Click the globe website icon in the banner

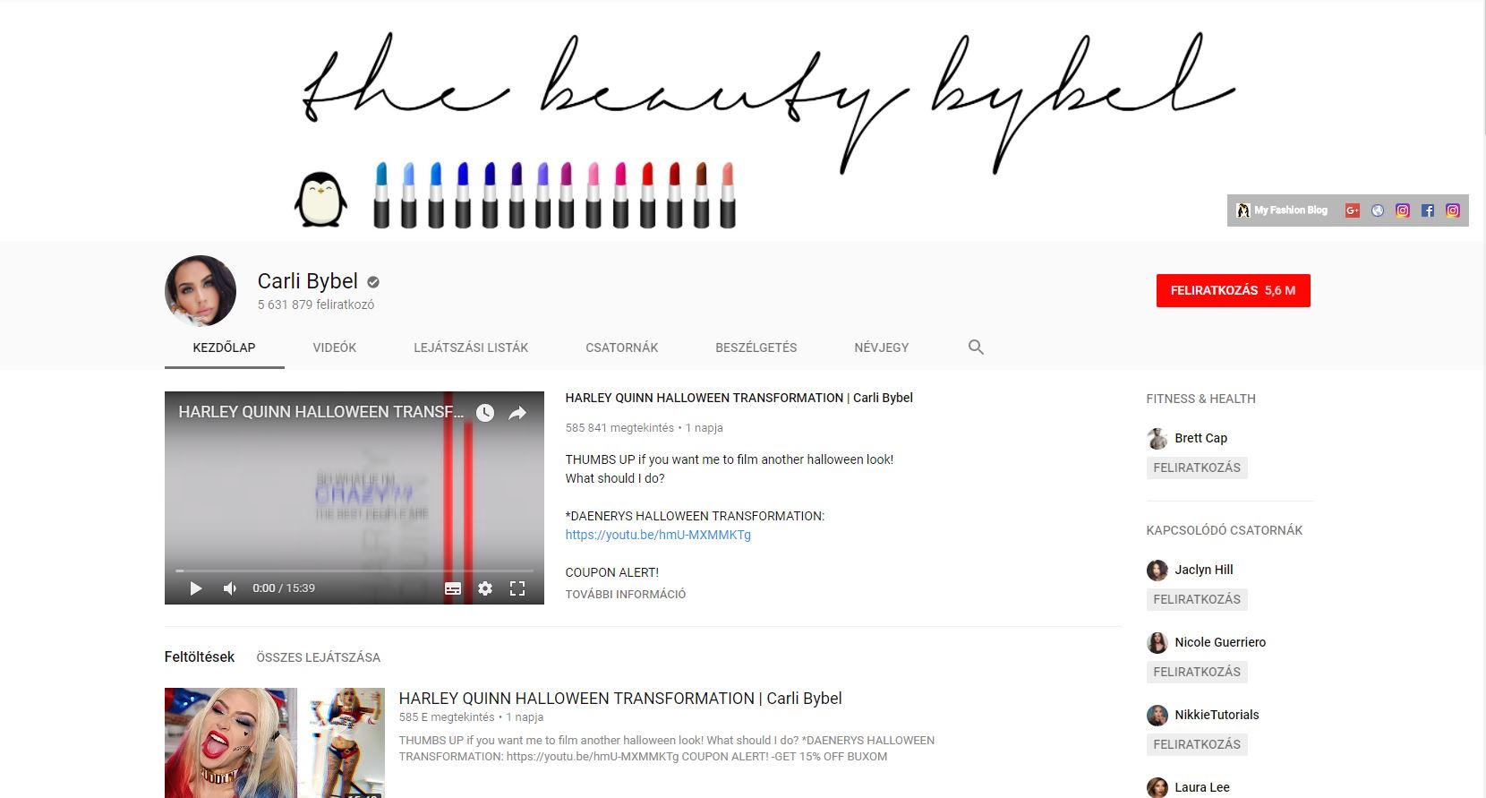1378,210
